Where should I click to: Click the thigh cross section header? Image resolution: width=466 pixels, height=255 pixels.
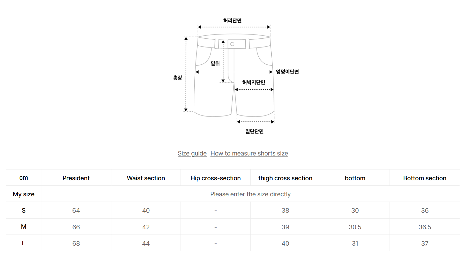pyautogui.click(x=285, y=178)
